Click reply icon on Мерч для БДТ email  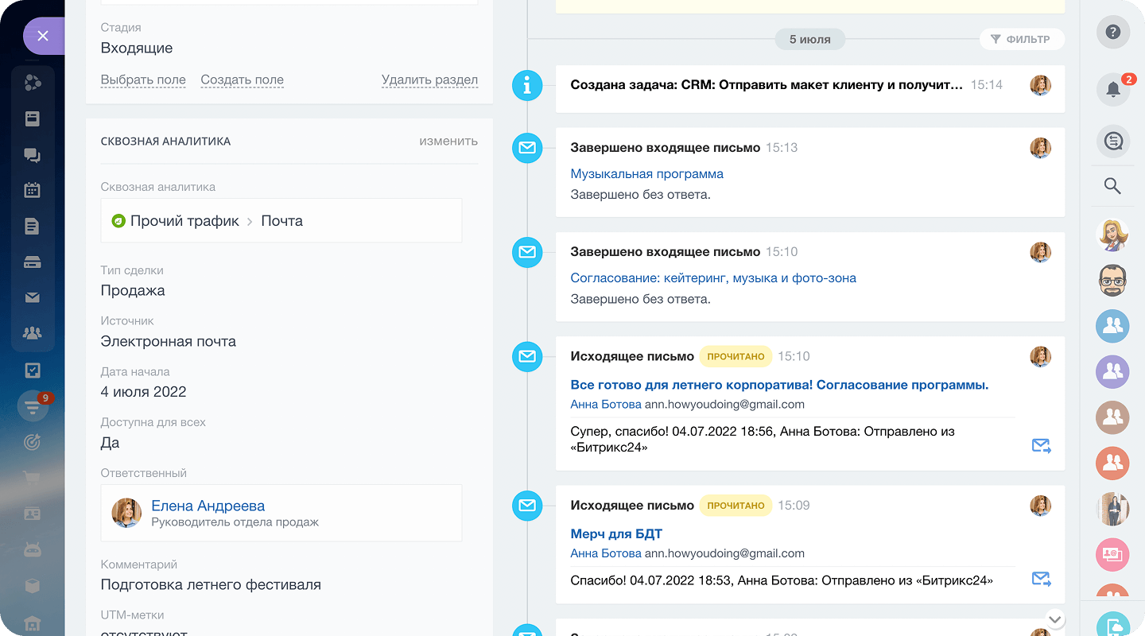[x=1041, y=579]
